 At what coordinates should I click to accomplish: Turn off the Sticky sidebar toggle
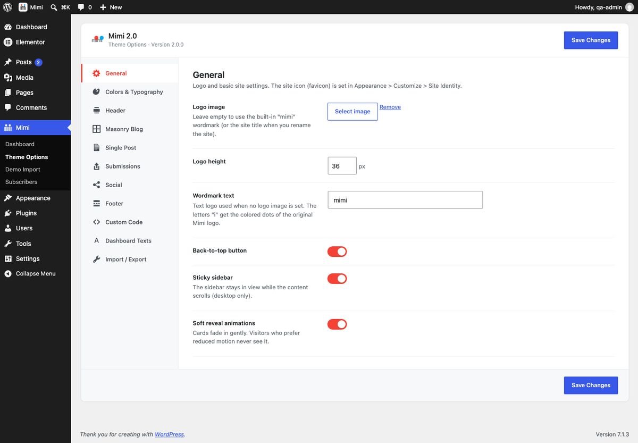tap(337, 279)
